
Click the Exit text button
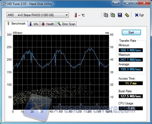click(141, 15)
